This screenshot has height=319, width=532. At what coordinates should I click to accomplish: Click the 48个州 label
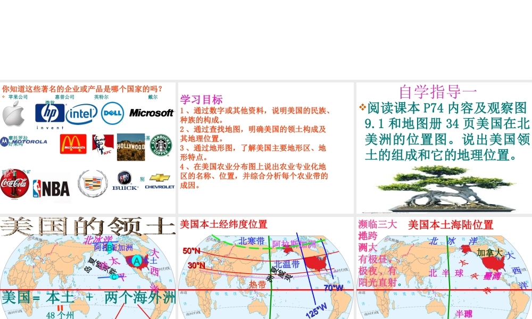point(60,315)
